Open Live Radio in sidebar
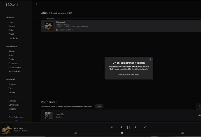 (x=13, y=38)
